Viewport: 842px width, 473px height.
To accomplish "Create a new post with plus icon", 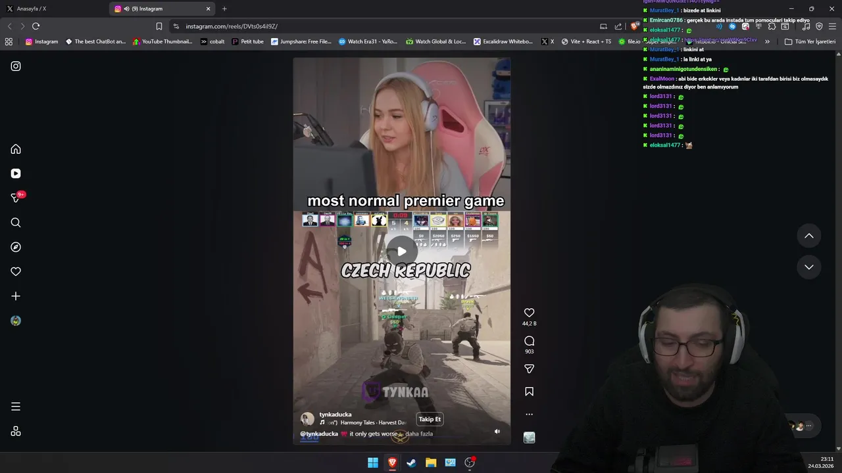I will 16,296.
